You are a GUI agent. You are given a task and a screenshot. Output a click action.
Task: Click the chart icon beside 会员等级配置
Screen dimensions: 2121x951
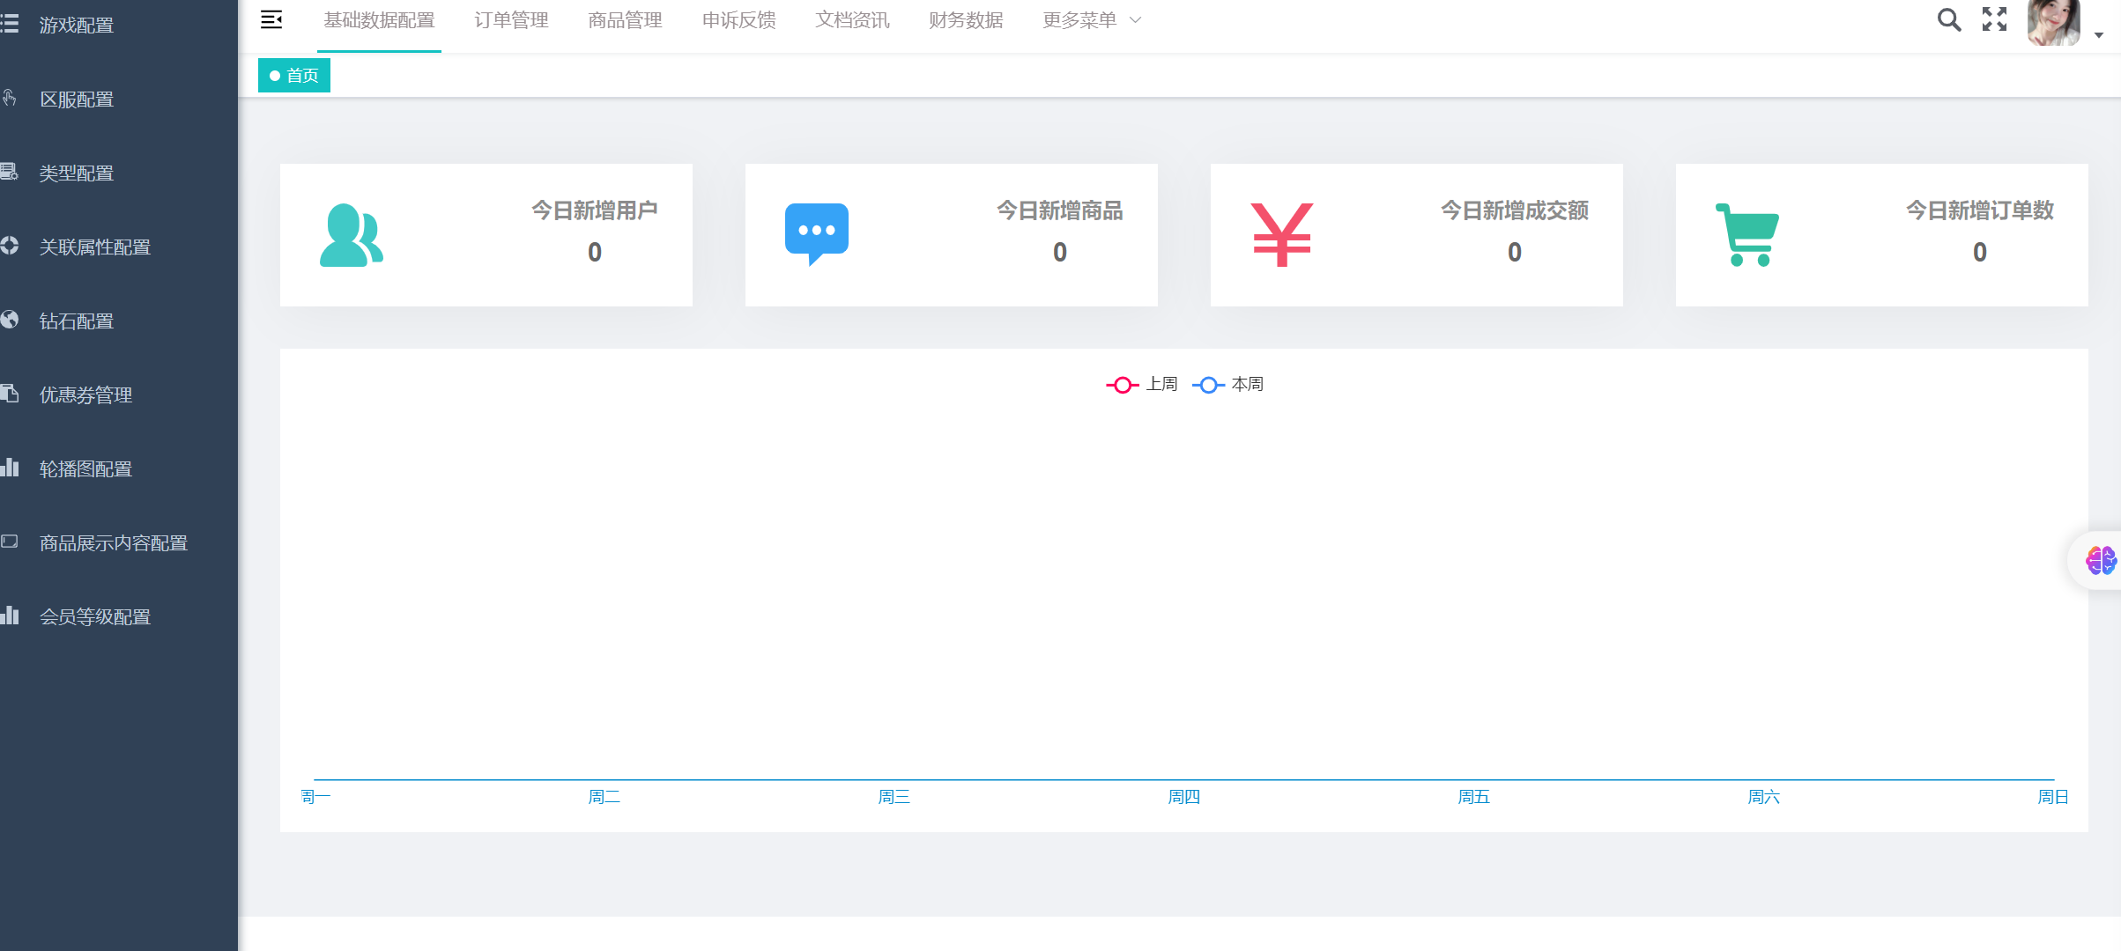(10, 616)
